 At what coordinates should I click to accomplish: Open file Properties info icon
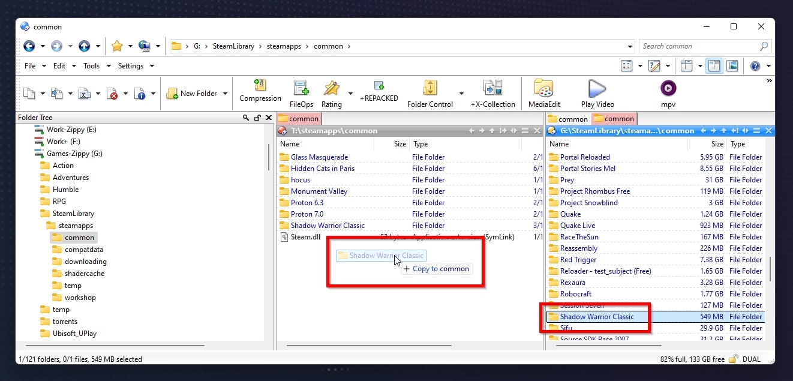(140, 94)
